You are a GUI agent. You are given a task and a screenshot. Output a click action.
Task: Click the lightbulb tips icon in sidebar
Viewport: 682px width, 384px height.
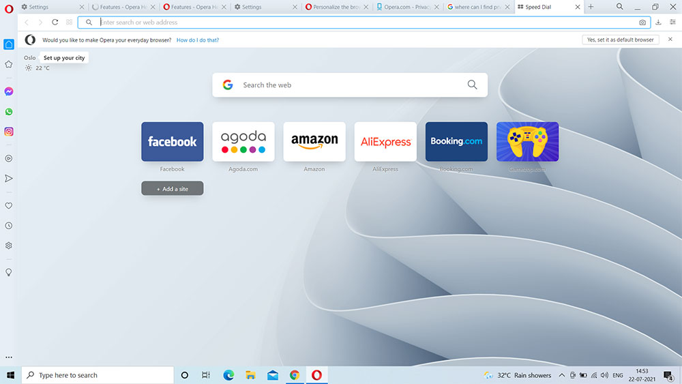pyautogui.click(x=9, y=273)
